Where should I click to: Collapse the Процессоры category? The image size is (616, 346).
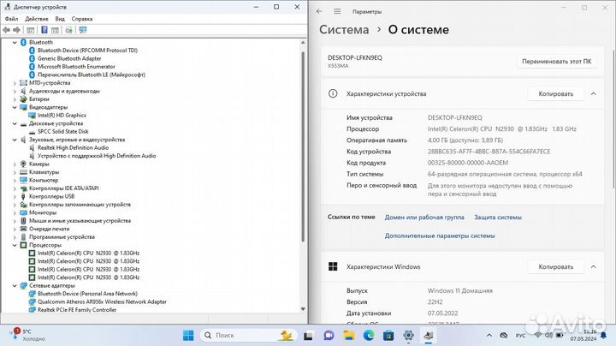click(15, 245)
